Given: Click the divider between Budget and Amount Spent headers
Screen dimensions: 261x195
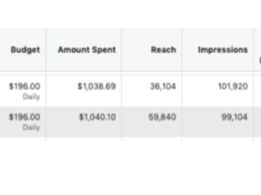Looking at the screenshot, I should pyautogui.click(x=46, y=50).
